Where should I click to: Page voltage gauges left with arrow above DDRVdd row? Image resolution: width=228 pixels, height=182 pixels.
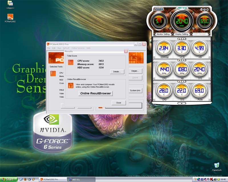[180, 39]
